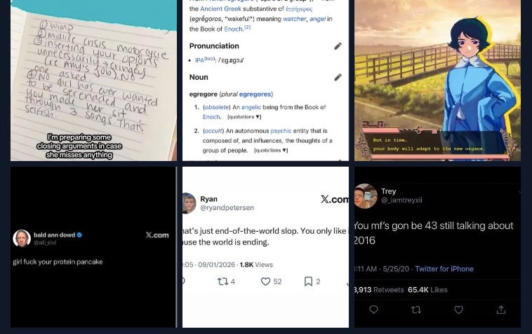The image size is (532, 334).
Task: Like Trey's tweet about 2016
Action: (458, 309)
